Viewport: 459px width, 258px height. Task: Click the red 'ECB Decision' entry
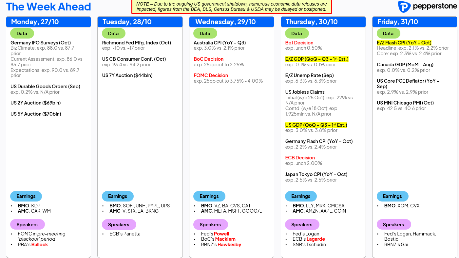click(x=300, y=158)
